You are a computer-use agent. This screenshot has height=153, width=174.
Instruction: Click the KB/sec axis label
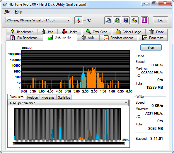(x=27, y=48)
